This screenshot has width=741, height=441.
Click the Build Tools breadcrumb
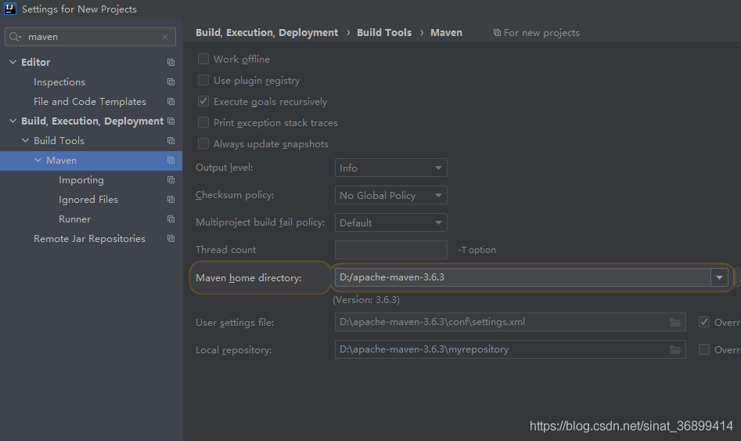coord(384,33)
